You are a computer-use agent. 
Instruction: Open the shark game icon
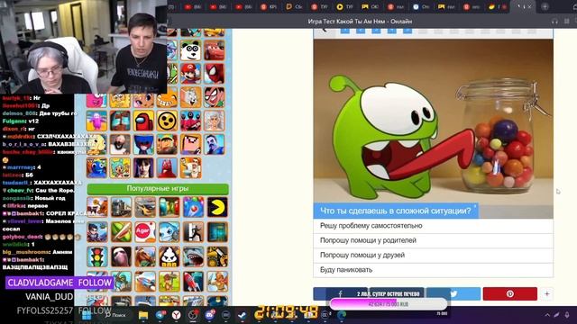(x=193, y=256)
